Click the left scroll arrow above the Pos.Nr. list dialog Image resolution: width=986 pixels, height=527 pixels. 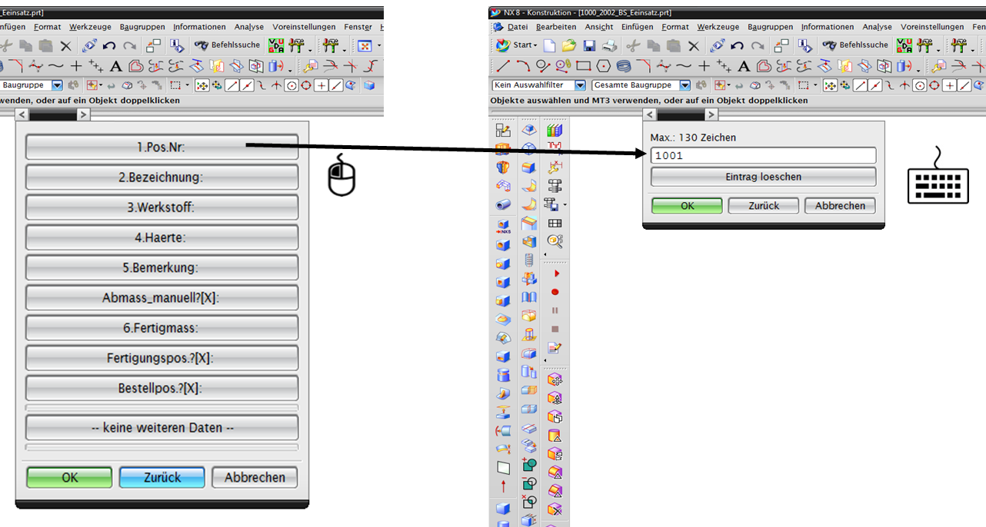pos(22,114)
